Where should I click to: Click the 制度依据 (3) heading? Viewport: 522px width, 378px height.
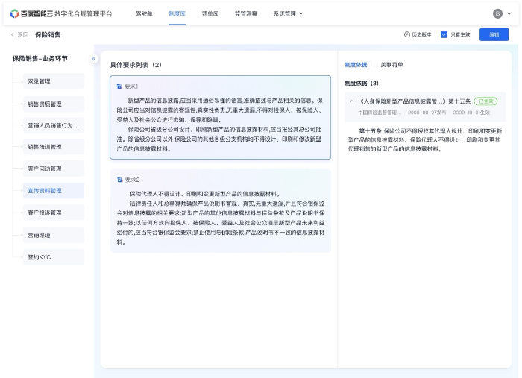point(362,84)
